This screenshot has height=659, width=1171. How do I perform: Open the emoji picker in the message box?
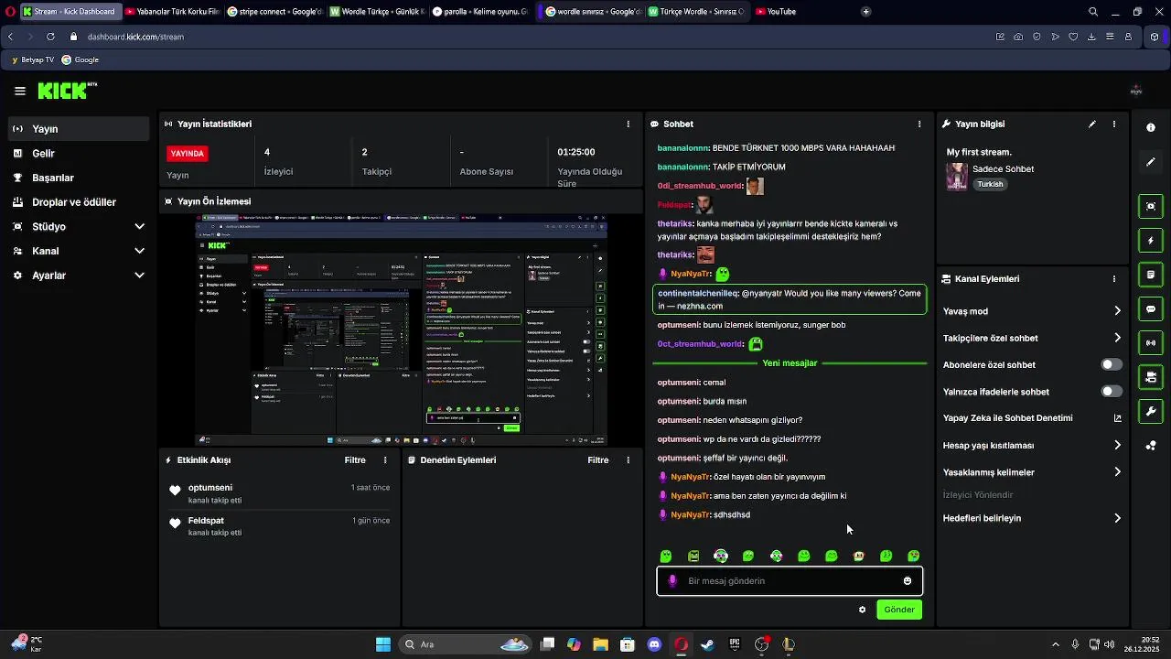point(908,581)
